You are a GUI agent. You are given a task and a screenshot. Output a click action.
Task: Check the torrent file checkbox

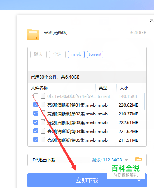click(x=36, y=96)
